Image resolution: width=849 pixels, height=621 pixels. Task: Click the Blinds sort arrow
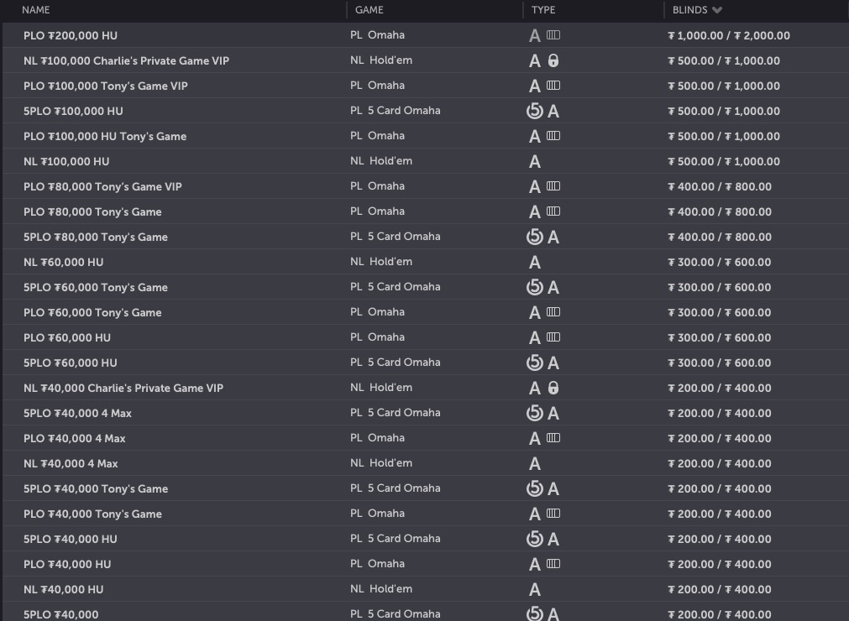click(716, 10)
